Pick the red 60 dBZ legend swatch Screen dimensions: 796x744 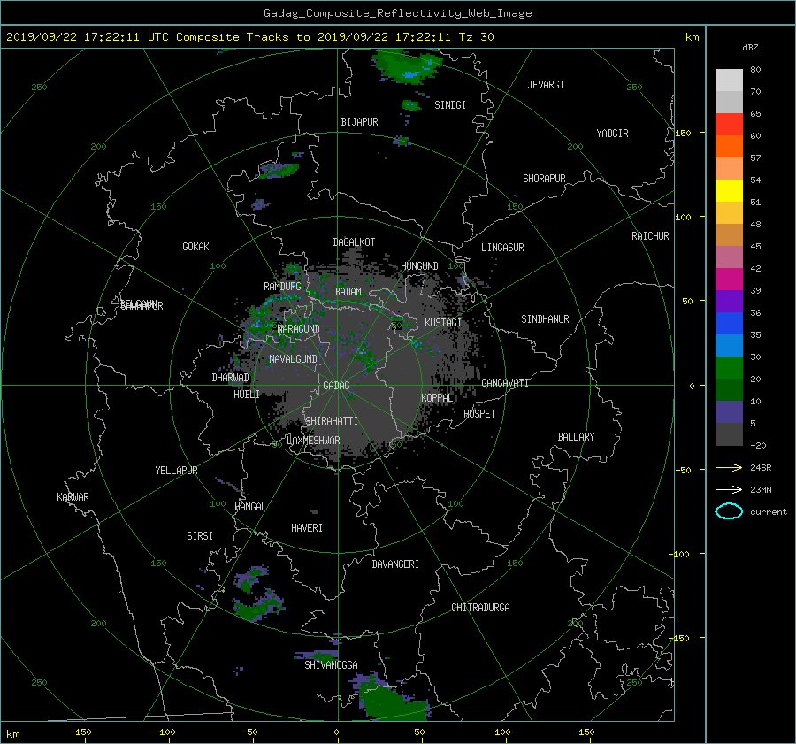coord(729,125)
